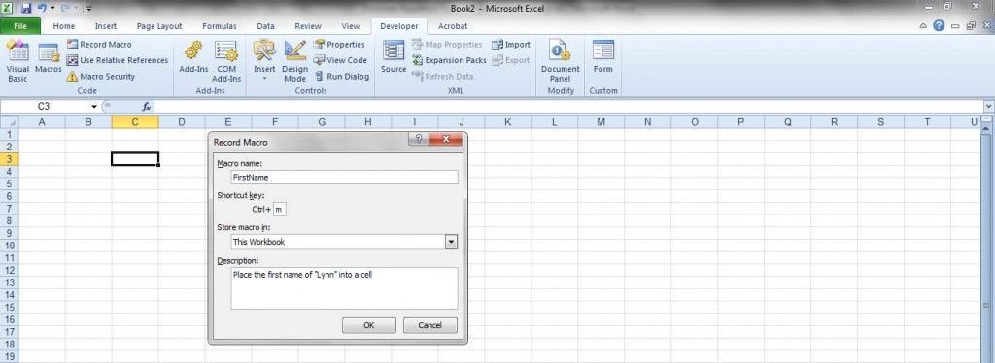
Task: Confirm Record Macro with OK
Action: pyautogui.click(x=368, y=325)
